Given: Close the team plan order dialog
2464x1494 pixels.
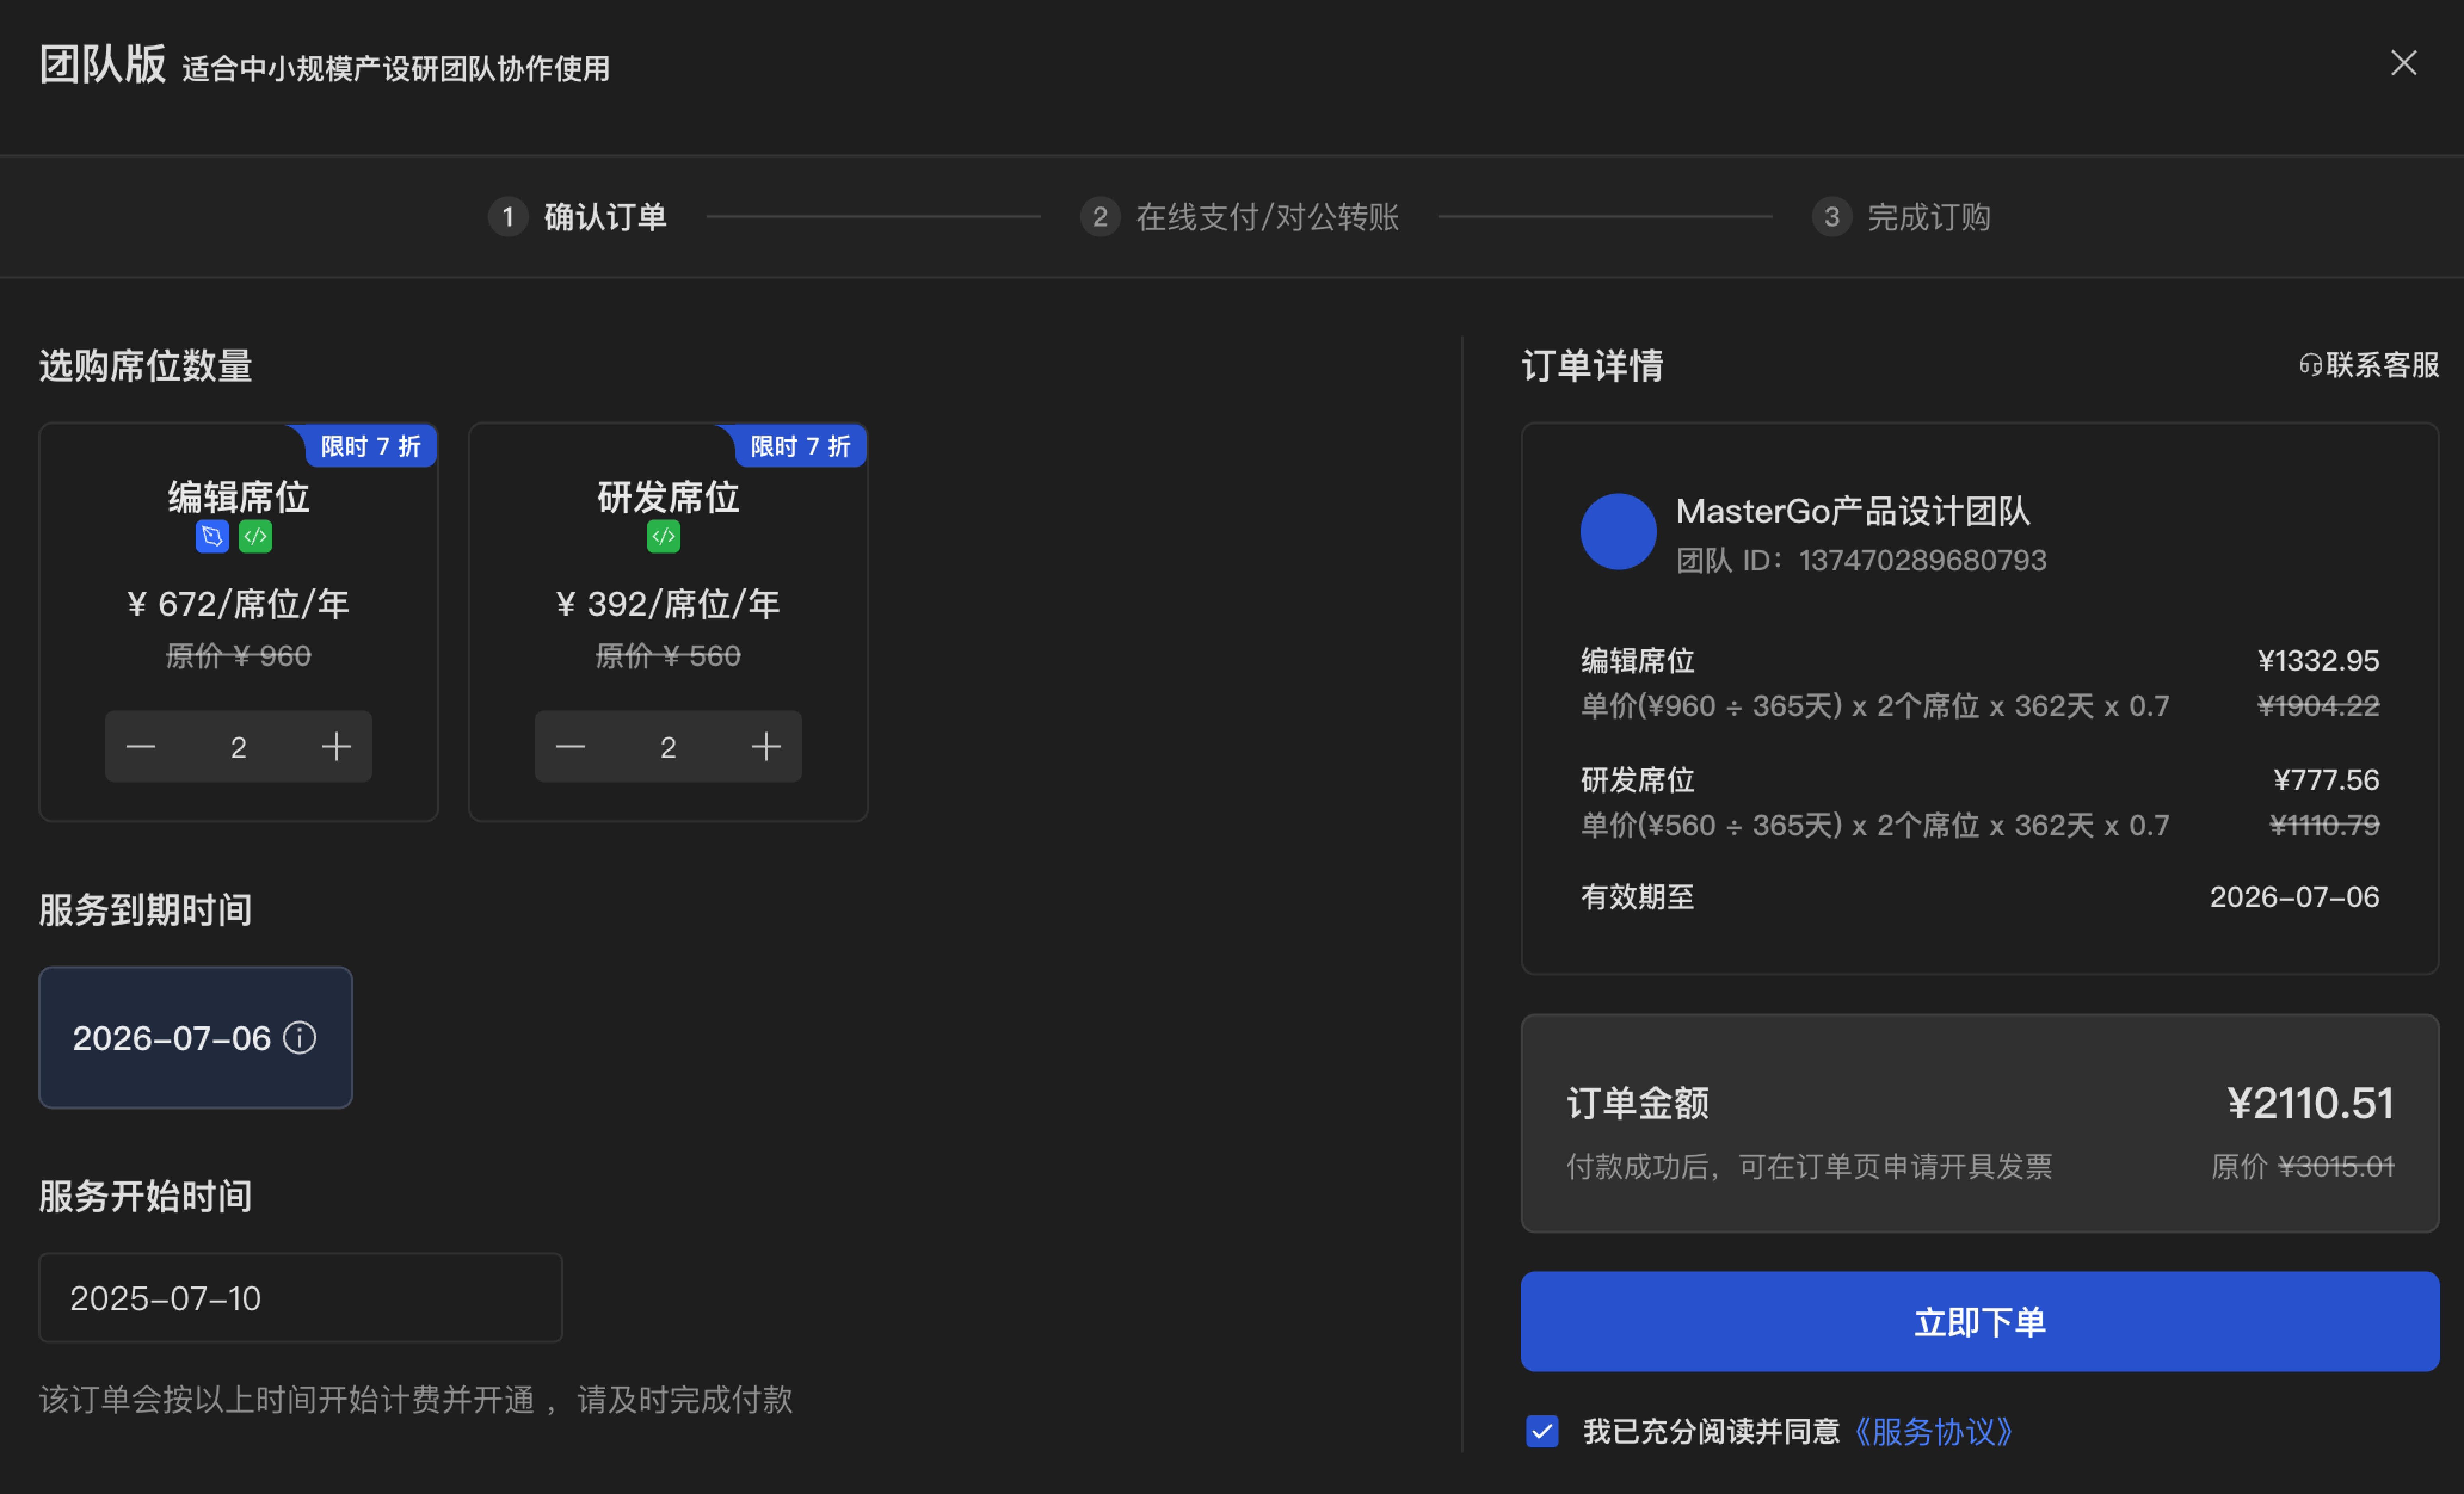Looking at the screenshot, I should (2403, 63).
